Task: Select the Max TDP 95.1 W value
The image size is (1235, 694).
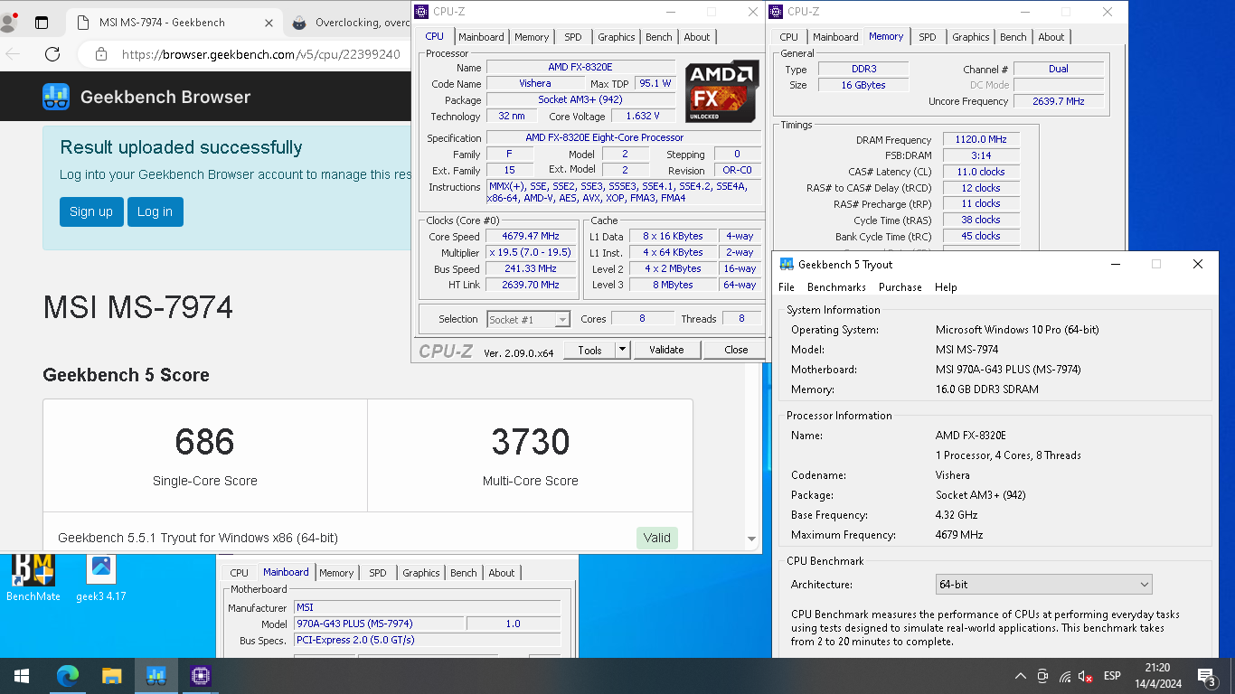Action: coord(655,83)
